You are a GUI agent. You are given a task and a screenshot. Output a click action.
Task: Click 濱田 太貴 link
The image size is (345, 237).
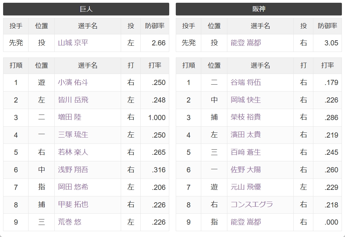pos(246,135)
